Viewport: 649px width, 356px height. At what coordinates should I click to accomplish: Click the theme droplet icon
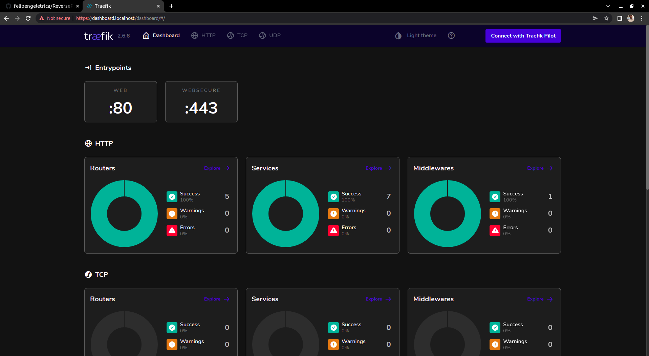(398, 35)
